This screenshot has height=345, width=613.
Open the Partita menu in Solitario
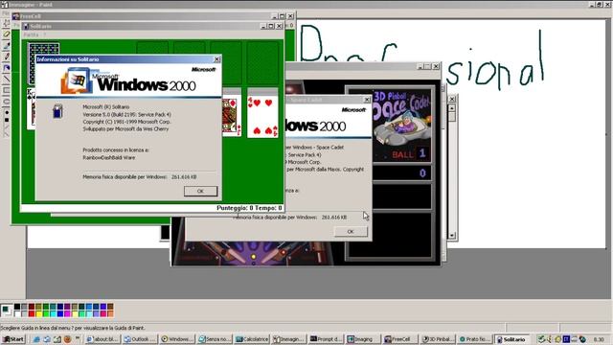pyautogui.click(x=31, y=34)
